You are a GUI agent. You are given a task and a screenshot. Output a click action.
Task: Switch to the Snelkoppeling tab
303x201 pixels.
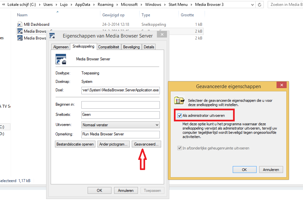[x=83, y=46]
